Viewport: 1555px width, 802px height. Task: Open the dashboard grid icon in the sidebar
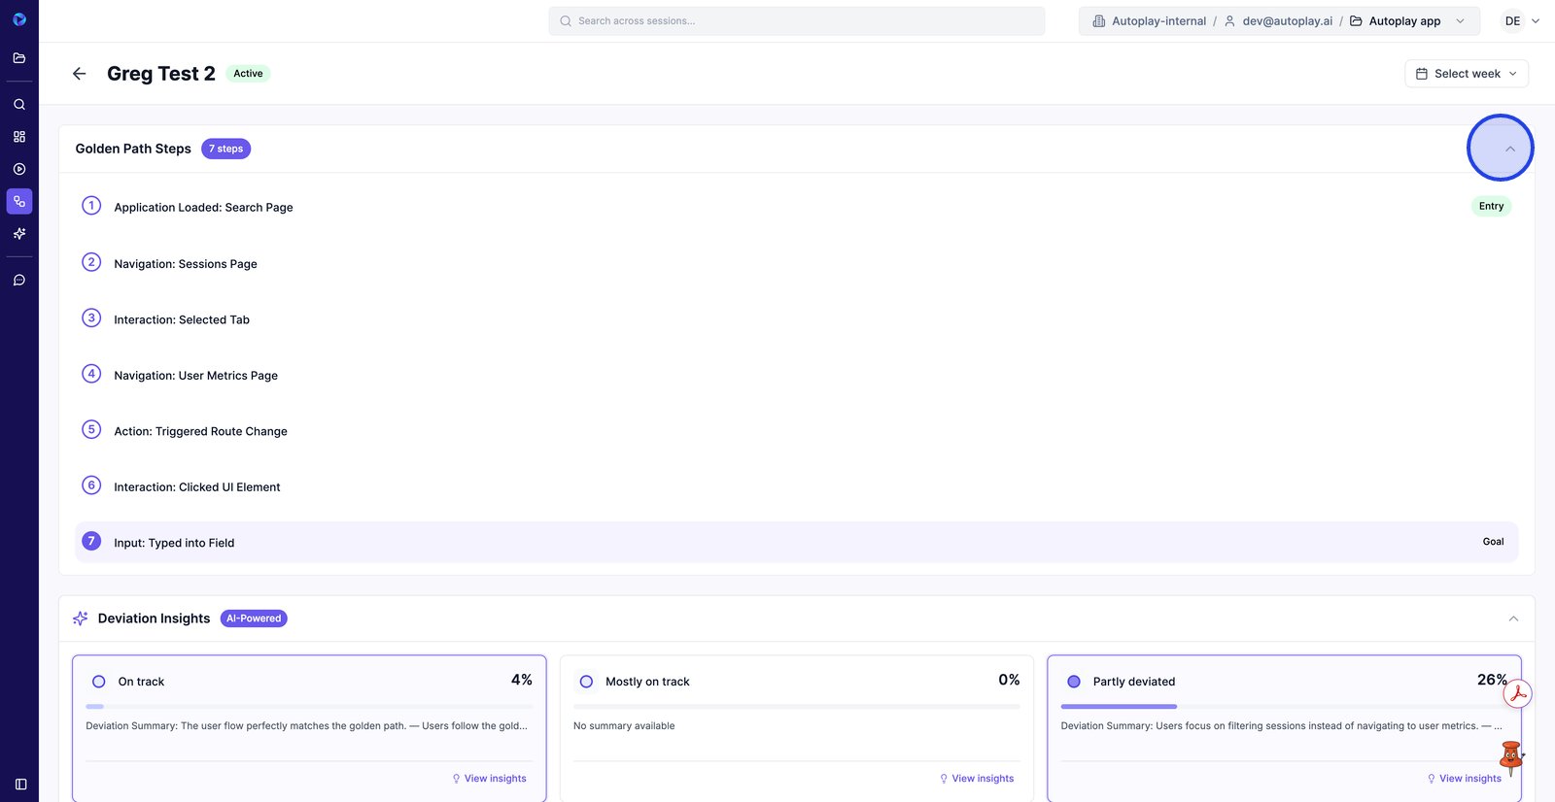[x=19, y=137]
